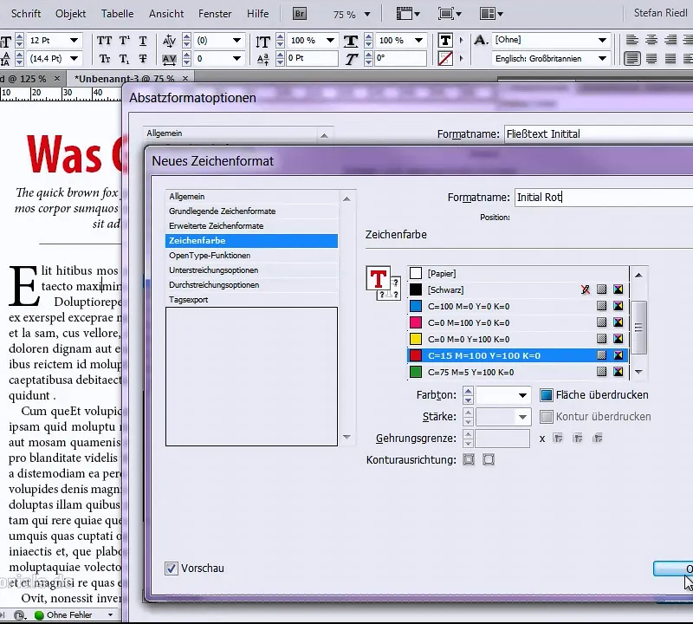Select the [Papier] color swatch

517,273
